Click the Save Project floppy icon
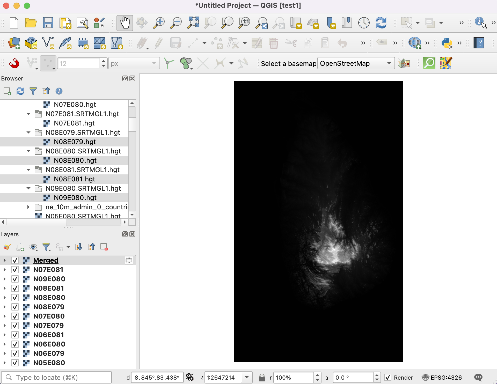Screen dimensions: 497x384 [48, 23]
